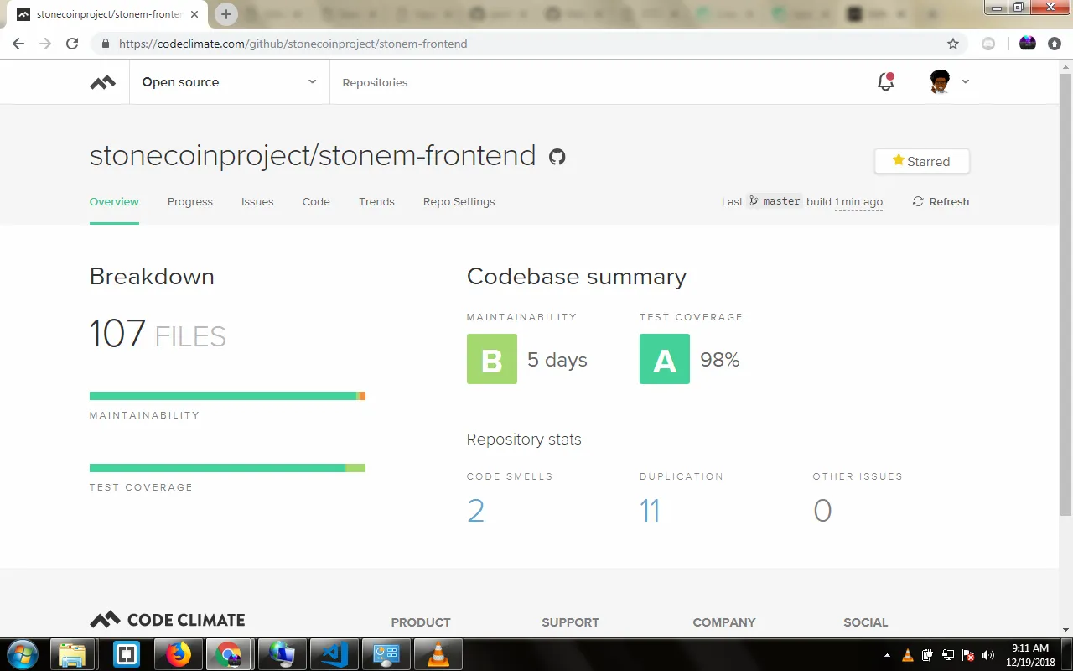Reload the page with browser reload icon
This screenshot has width=1073, height=671.
click(x=72, y=44)
